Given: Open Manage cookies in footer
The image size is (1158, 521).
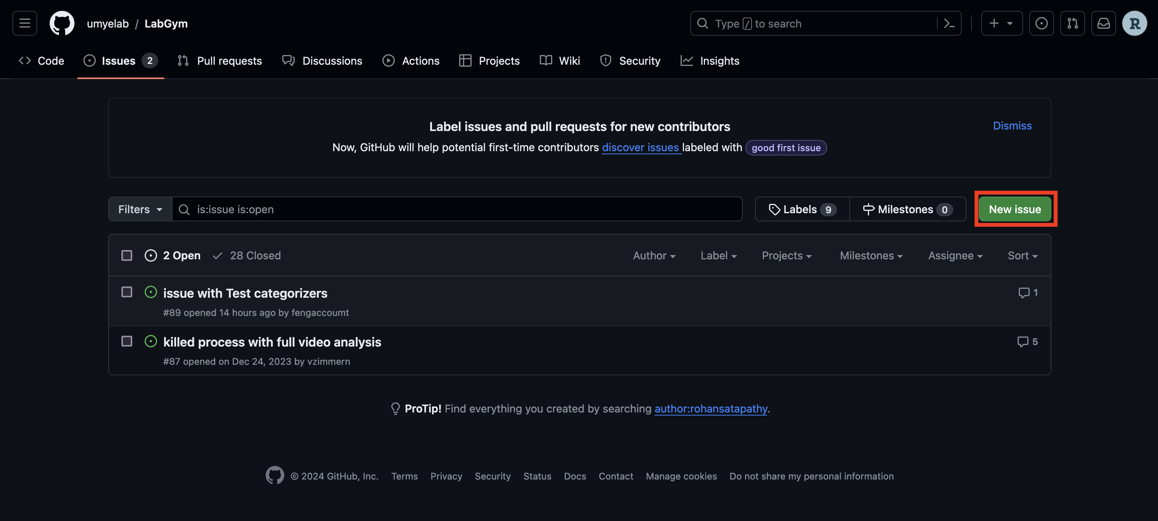Looking at the screenshot, I should (681, 476).
